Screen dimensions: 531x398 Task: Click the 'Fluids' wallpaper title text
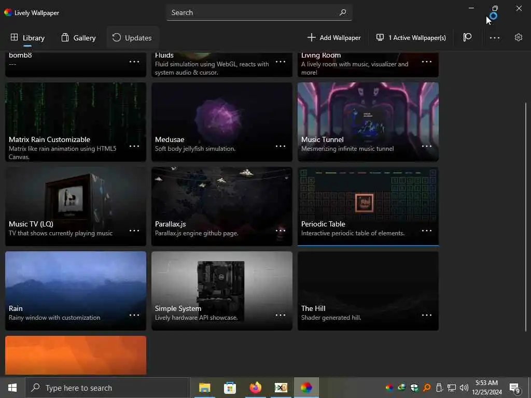tap(164, 55)
